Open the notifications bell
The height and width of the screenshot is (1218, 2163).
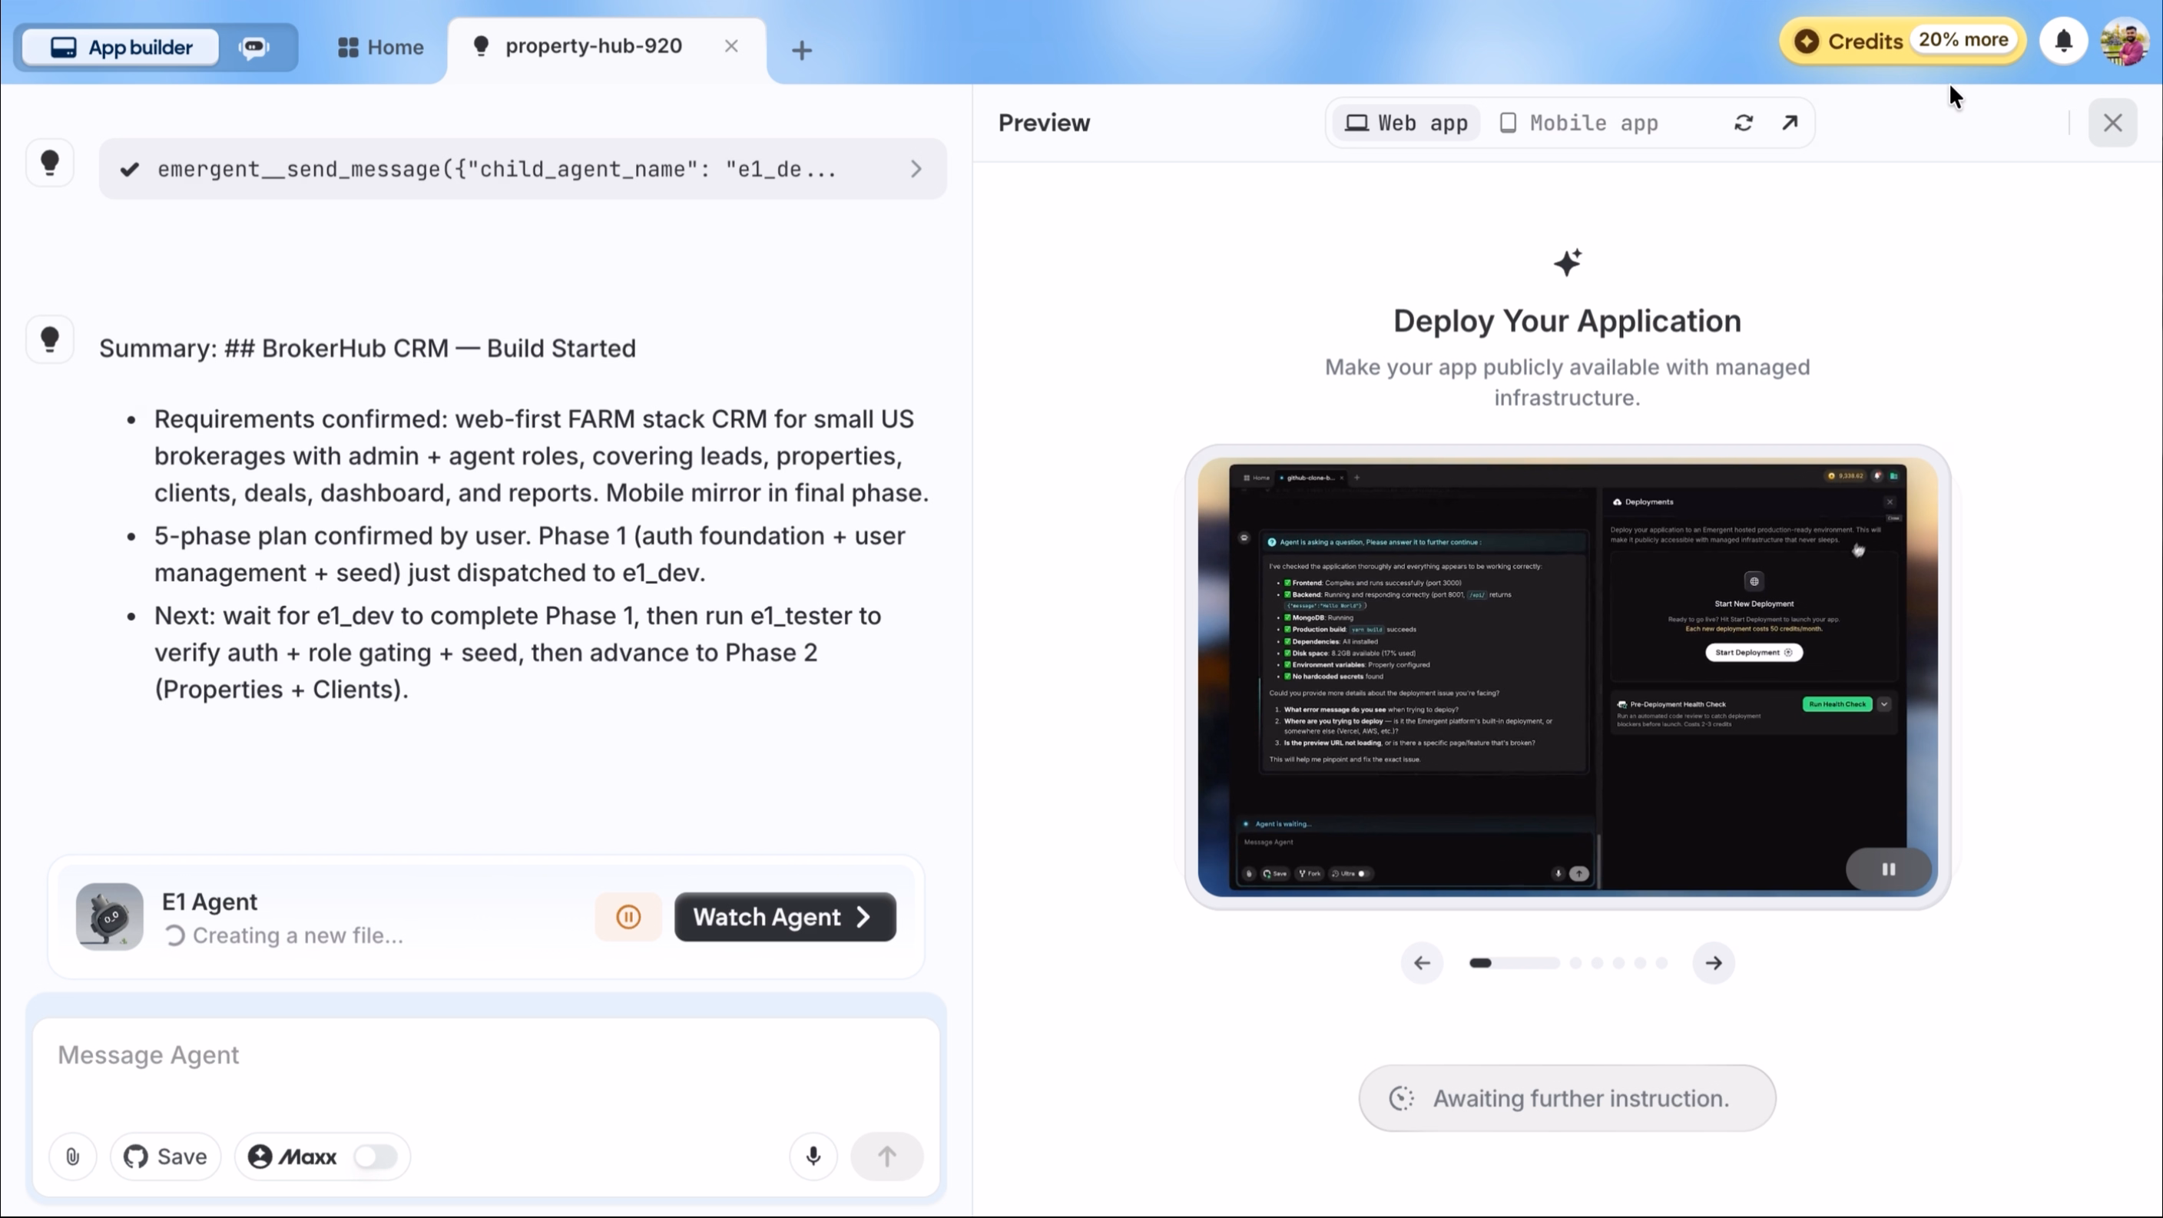tap(2064, 41)
